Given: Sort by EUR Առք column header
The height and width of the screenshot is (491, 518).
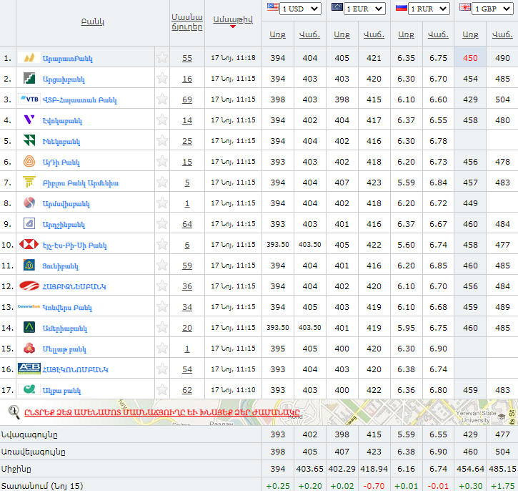Looking at the screenshot, I should pyautogui.click(x=342, y=34).
